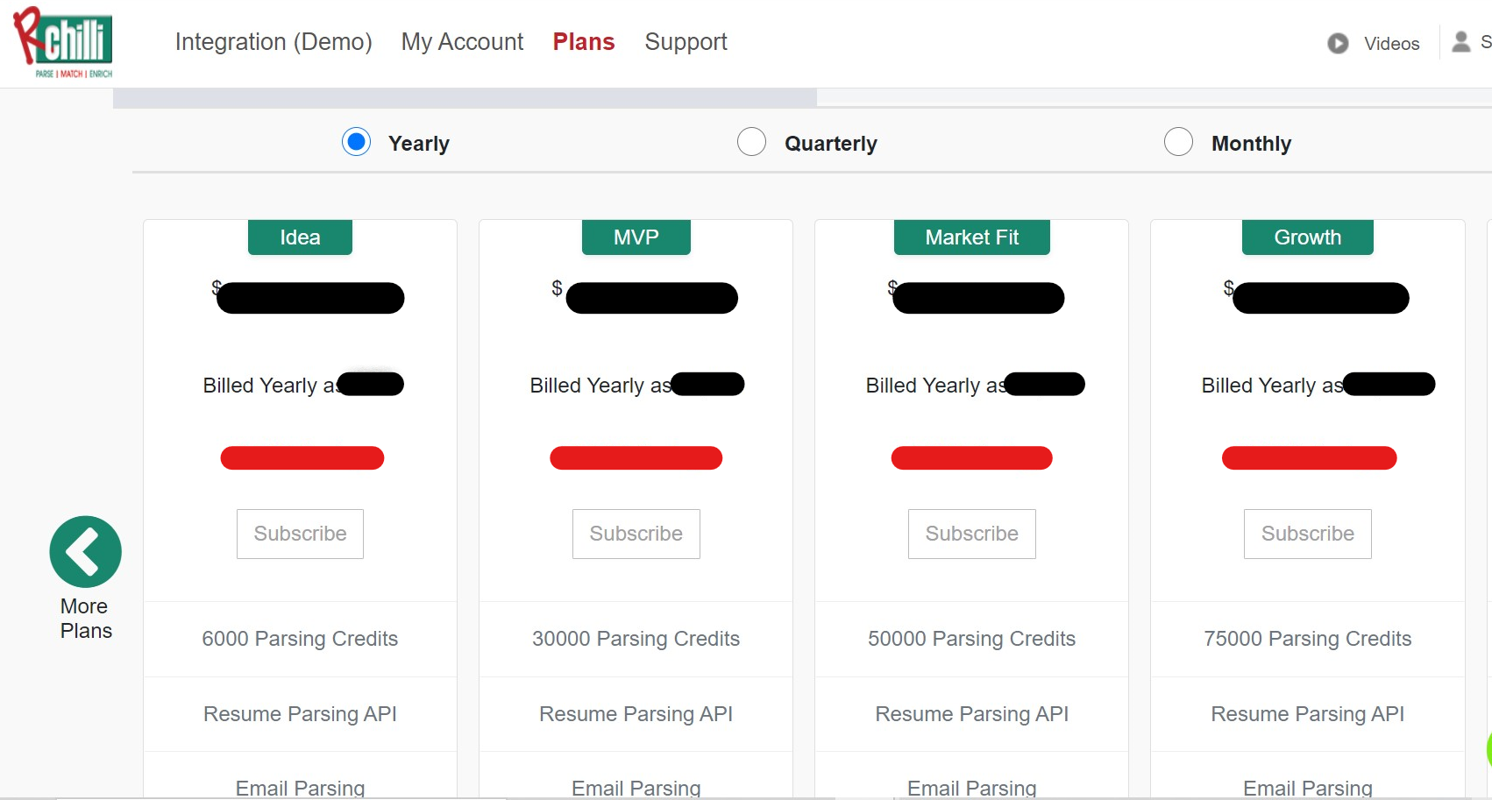Click Resume Parsing API under Idea plan
This screenshot has width=1492, height=800.
300,714
